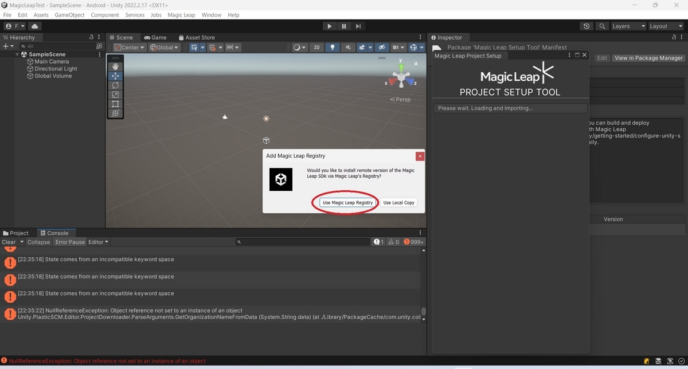Viewport: 688px width, 369px height.
Task: Click View in Package Manager button
Action: click(648, 58)
